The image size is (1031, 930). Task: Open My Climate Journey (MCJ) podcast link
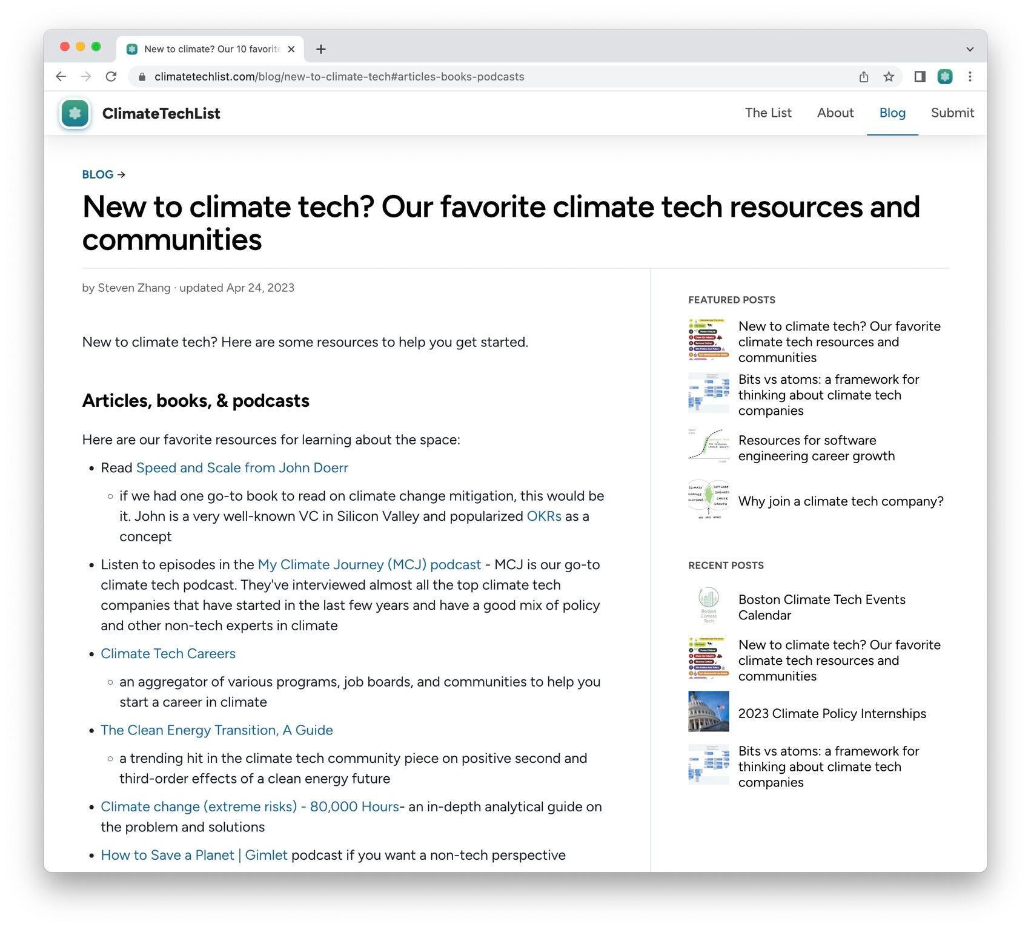[370, 564]
